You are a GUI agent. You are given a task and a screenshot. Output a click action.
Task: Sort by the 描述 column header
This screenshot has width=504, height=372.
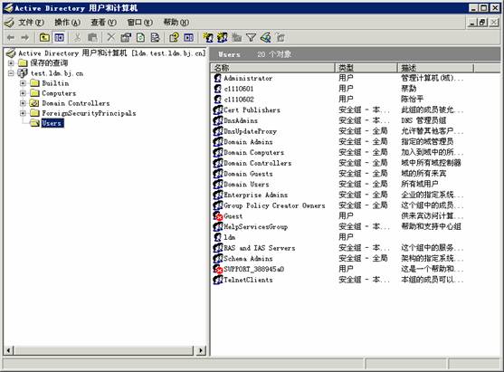[x=435, y=68]
